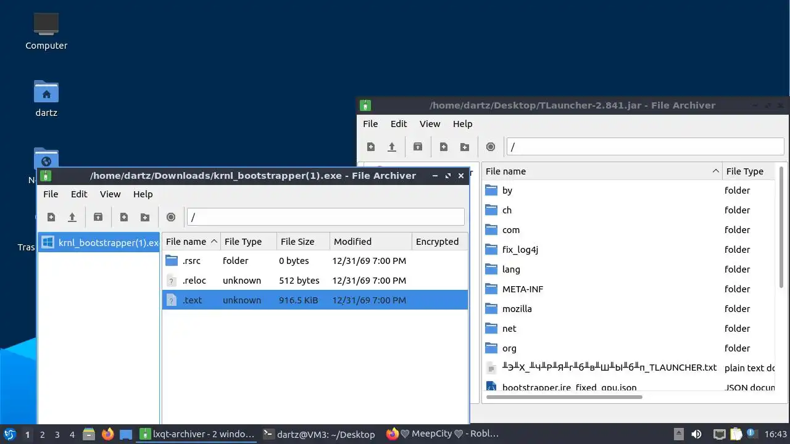Select the .rsrc folder row
The height and width of the screenshot is (444, 790).
pos(315,261)
